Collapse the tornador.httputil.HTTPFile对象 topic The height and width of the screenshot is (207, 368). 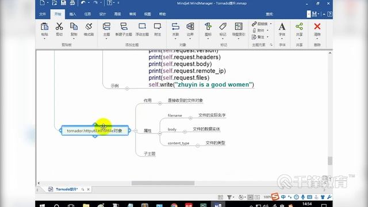coord(136,131)
